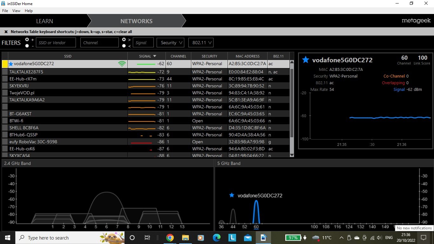The height and width of the screenshot is (244, 434).
Task: Select the TwojeVOD.pl network row
Action: click(146, 93)
